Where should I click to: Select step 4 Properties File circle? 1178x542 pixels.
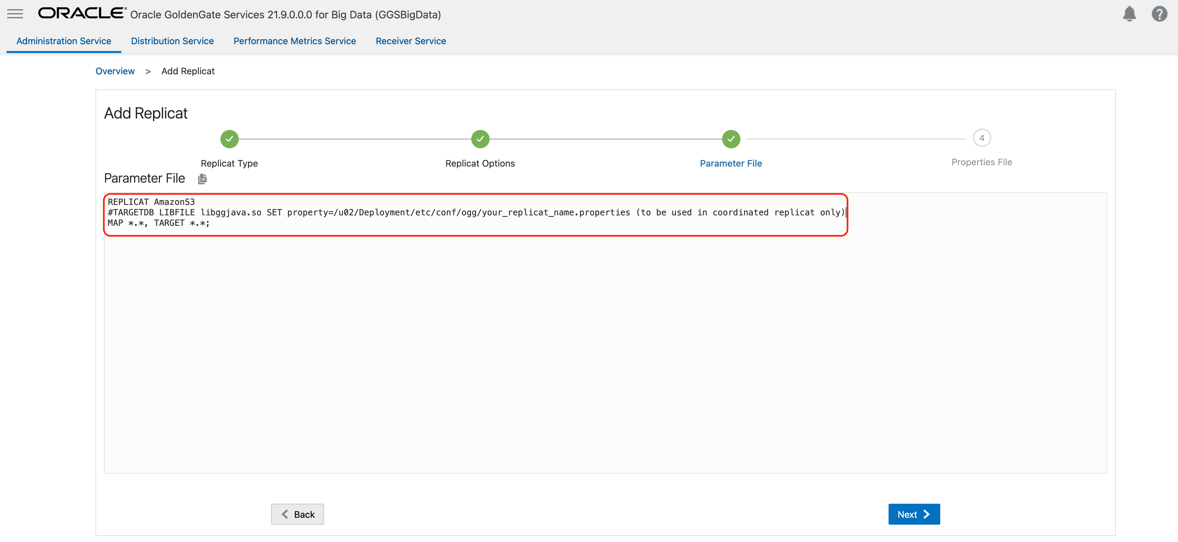(x=981, y=138)
